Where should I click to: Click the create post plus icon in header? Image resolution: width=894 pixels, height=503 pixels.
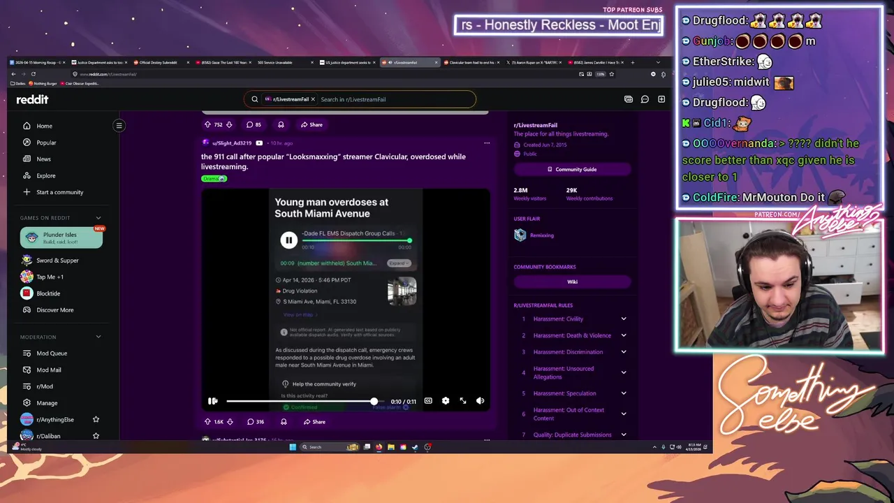(661, 99)
